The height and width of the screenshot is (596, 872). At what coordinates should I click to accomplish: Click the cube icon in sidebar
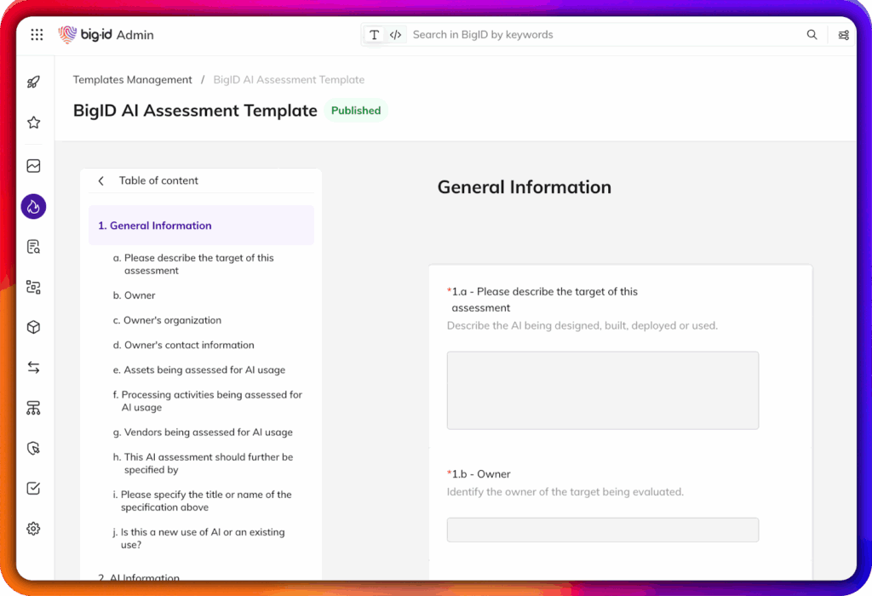tap(34, 328)
